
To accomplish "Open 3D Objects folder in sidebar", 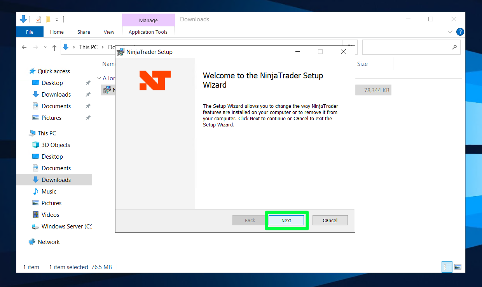I will tap(56, 145).
